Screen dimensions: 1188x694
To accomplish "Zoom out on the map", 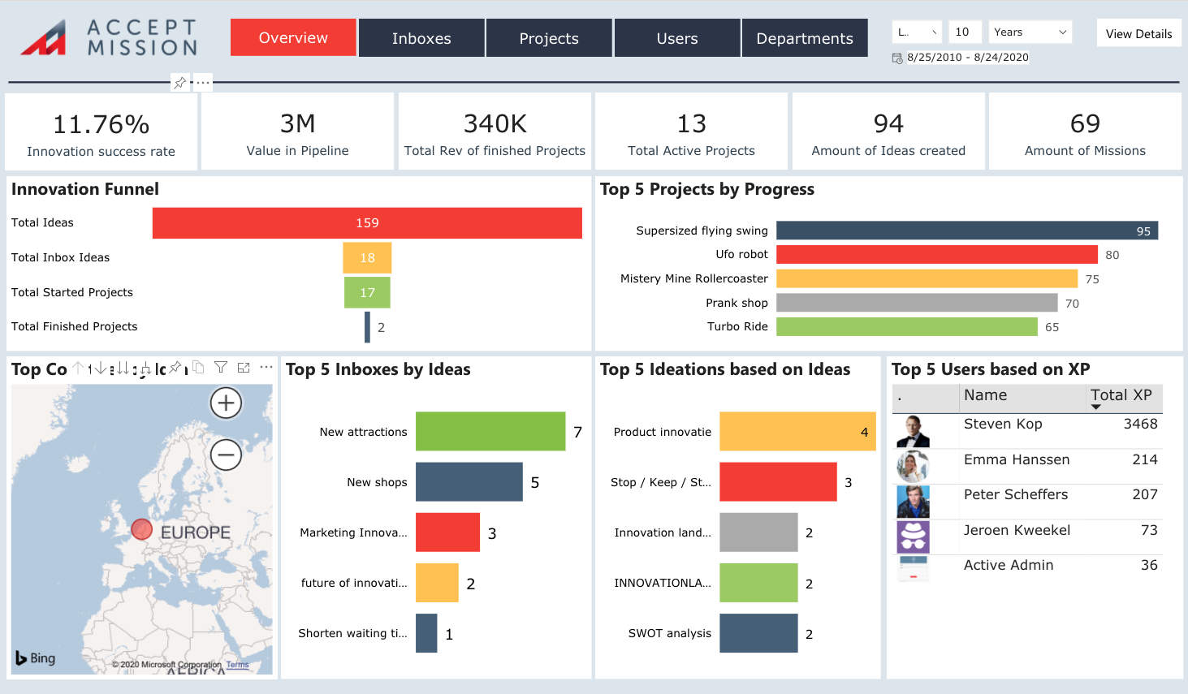I will (226, 455).
